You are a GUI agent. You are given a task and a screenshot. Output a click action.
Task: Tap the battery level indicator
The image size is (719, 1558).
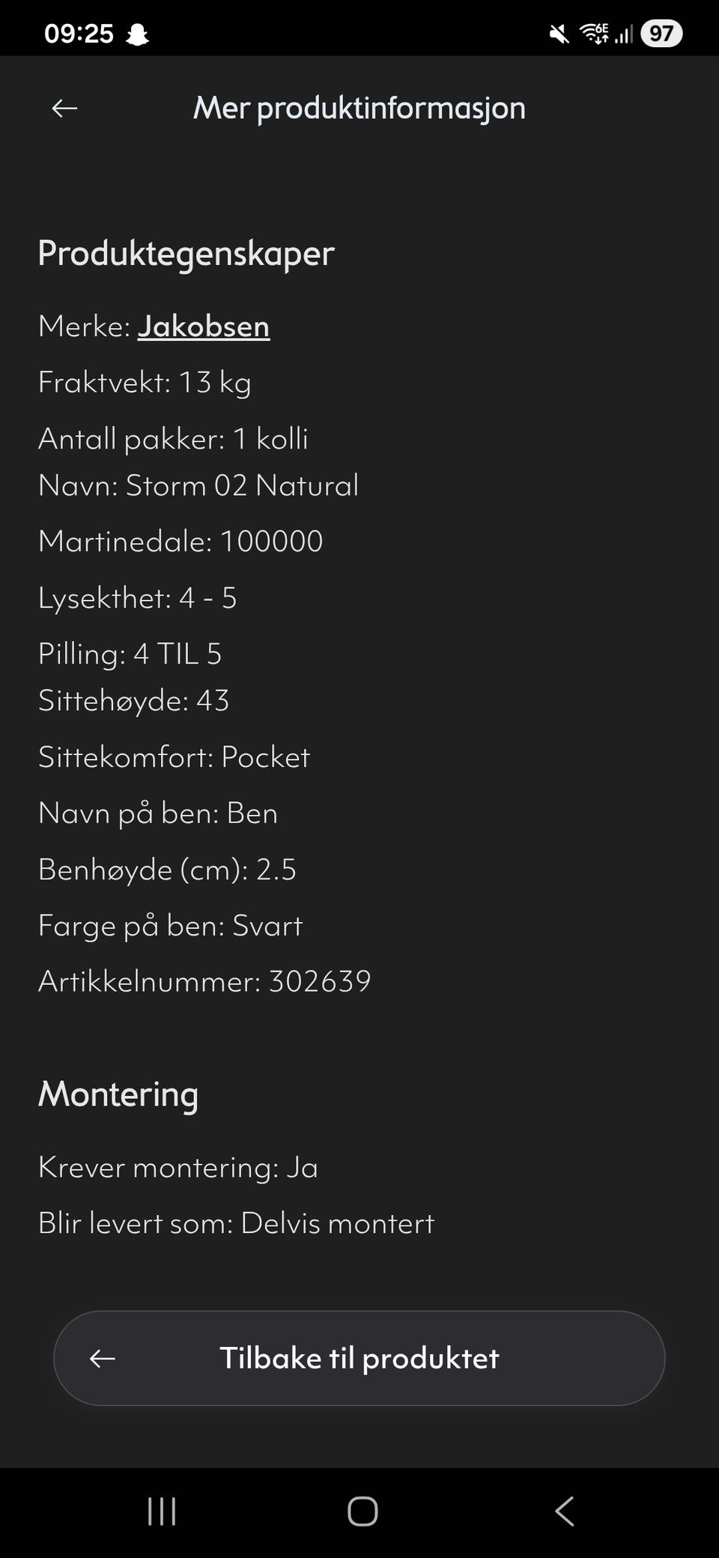click(x=661, y=34)
